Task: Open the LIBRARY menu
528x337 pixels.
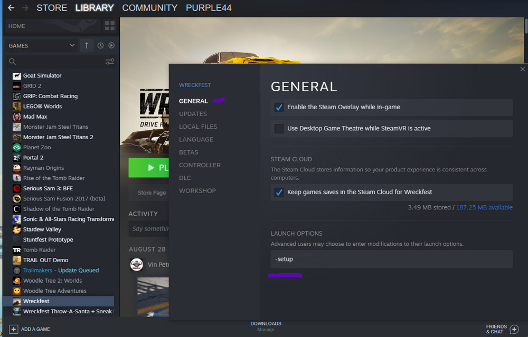Action: 95,8
